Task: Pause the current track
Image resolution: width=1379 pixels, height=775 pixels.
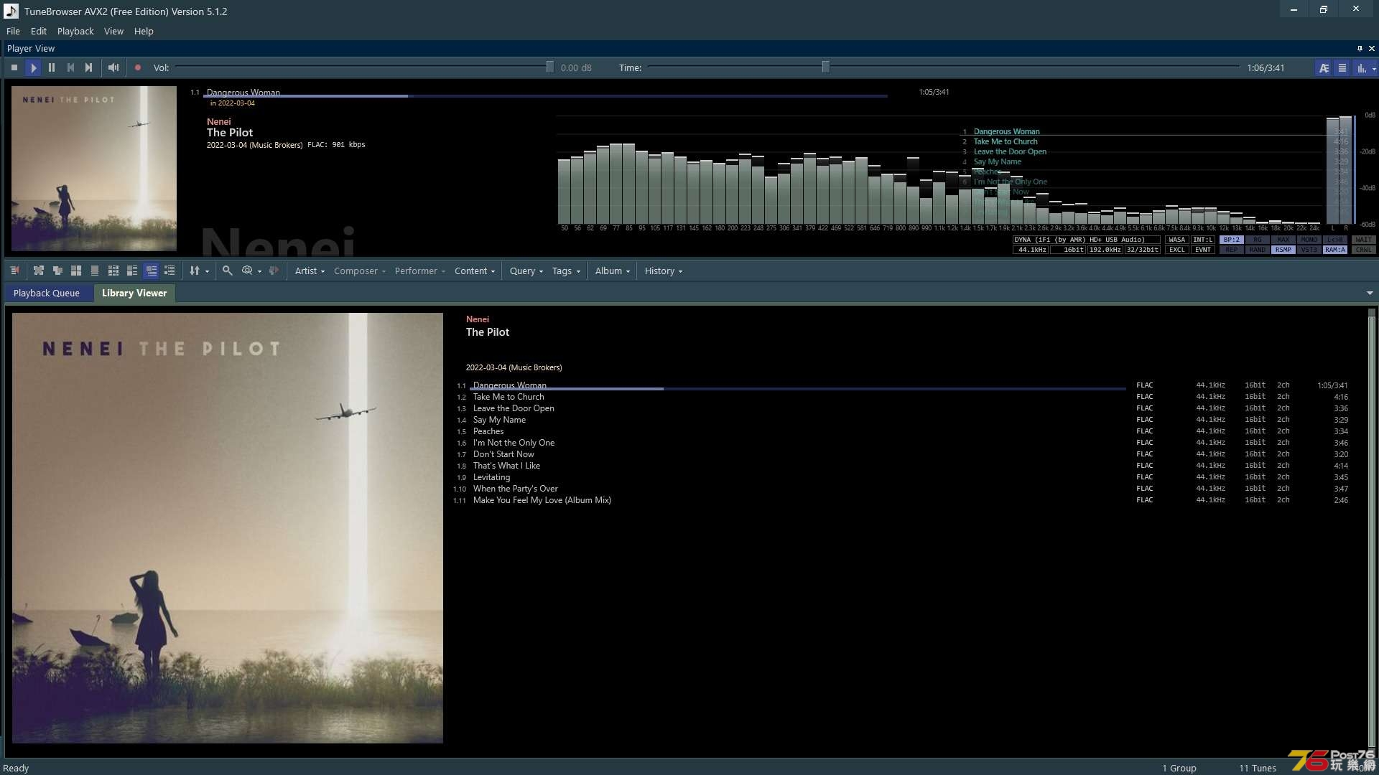Action: 52,67
